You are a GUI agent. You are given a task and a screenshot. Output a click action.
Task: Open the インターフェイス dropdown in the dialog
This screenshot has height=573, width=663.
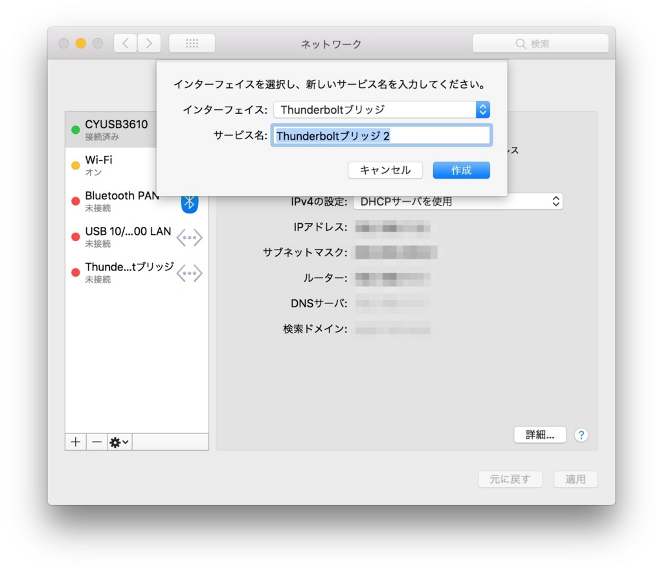click(482, 109)
